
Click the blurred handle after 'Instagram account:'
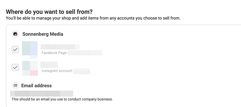click(82, 71)
